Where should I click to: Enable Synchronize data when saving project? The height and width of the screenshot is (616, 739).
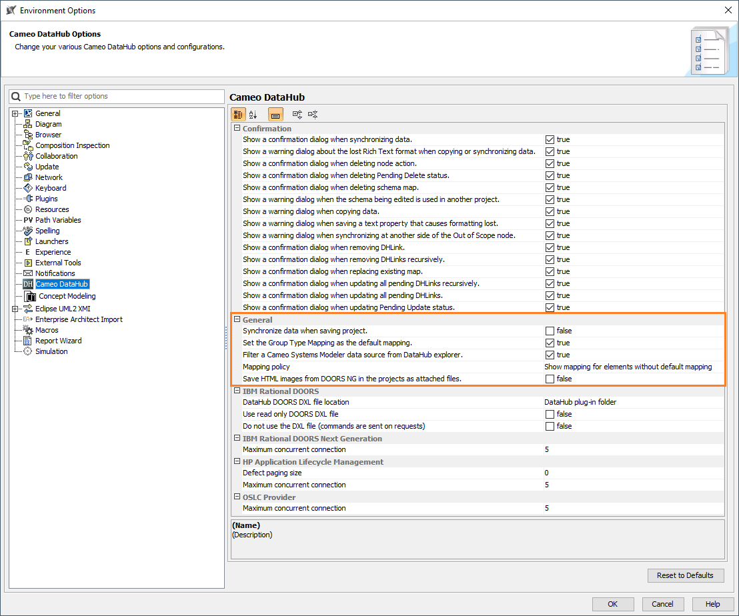click(548, 331)
